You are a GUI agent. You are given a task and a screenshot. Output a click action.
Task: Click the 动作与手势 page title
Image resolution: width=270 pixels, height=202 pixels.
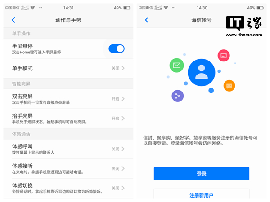click(68, 20)
